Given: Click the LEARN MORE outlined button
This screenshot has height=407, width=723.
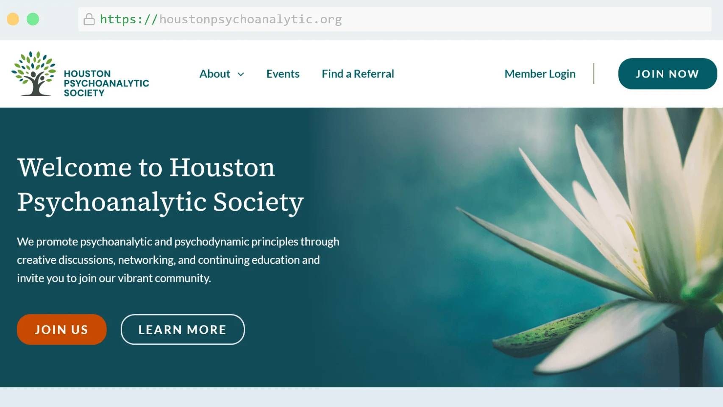Looking at the screenshot, I should [x=183, y=329].
